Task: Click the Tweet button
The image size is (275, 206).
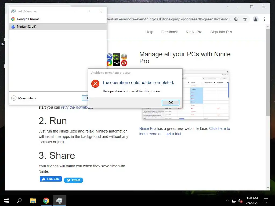Action: pos(73,180)
